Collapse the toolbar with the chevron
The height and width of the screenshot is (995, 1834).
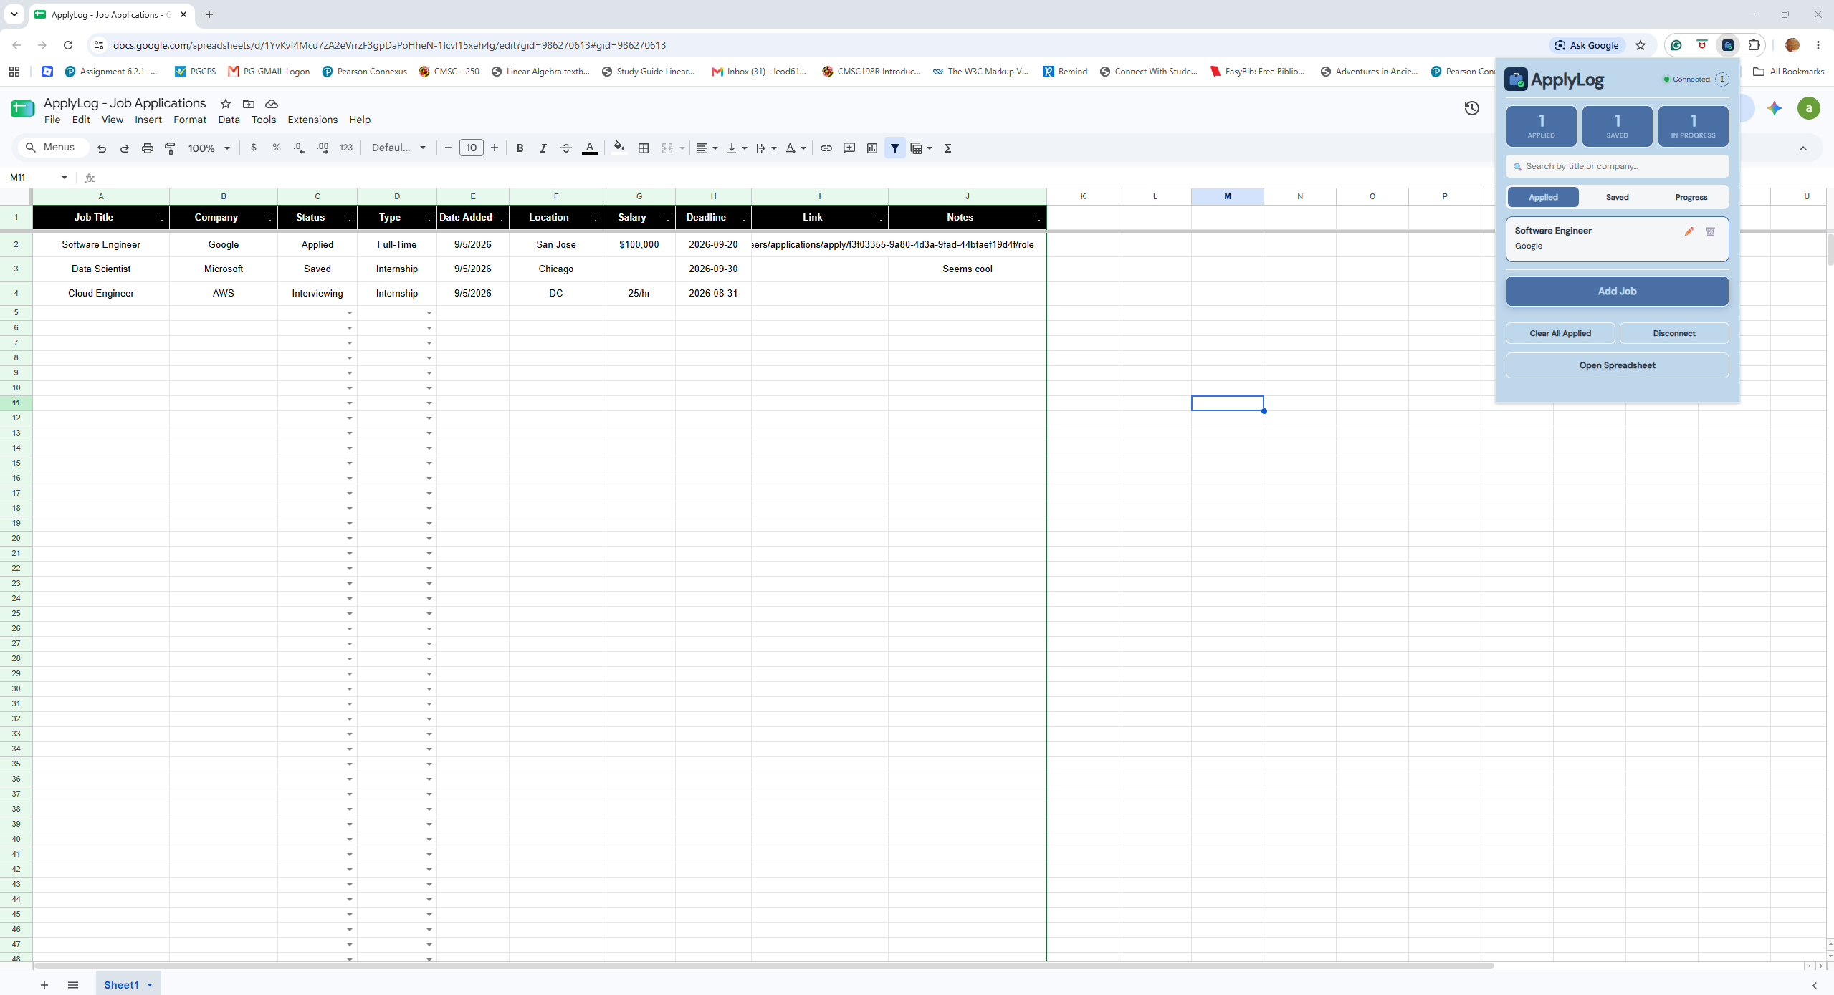(x=1803, y=148)
